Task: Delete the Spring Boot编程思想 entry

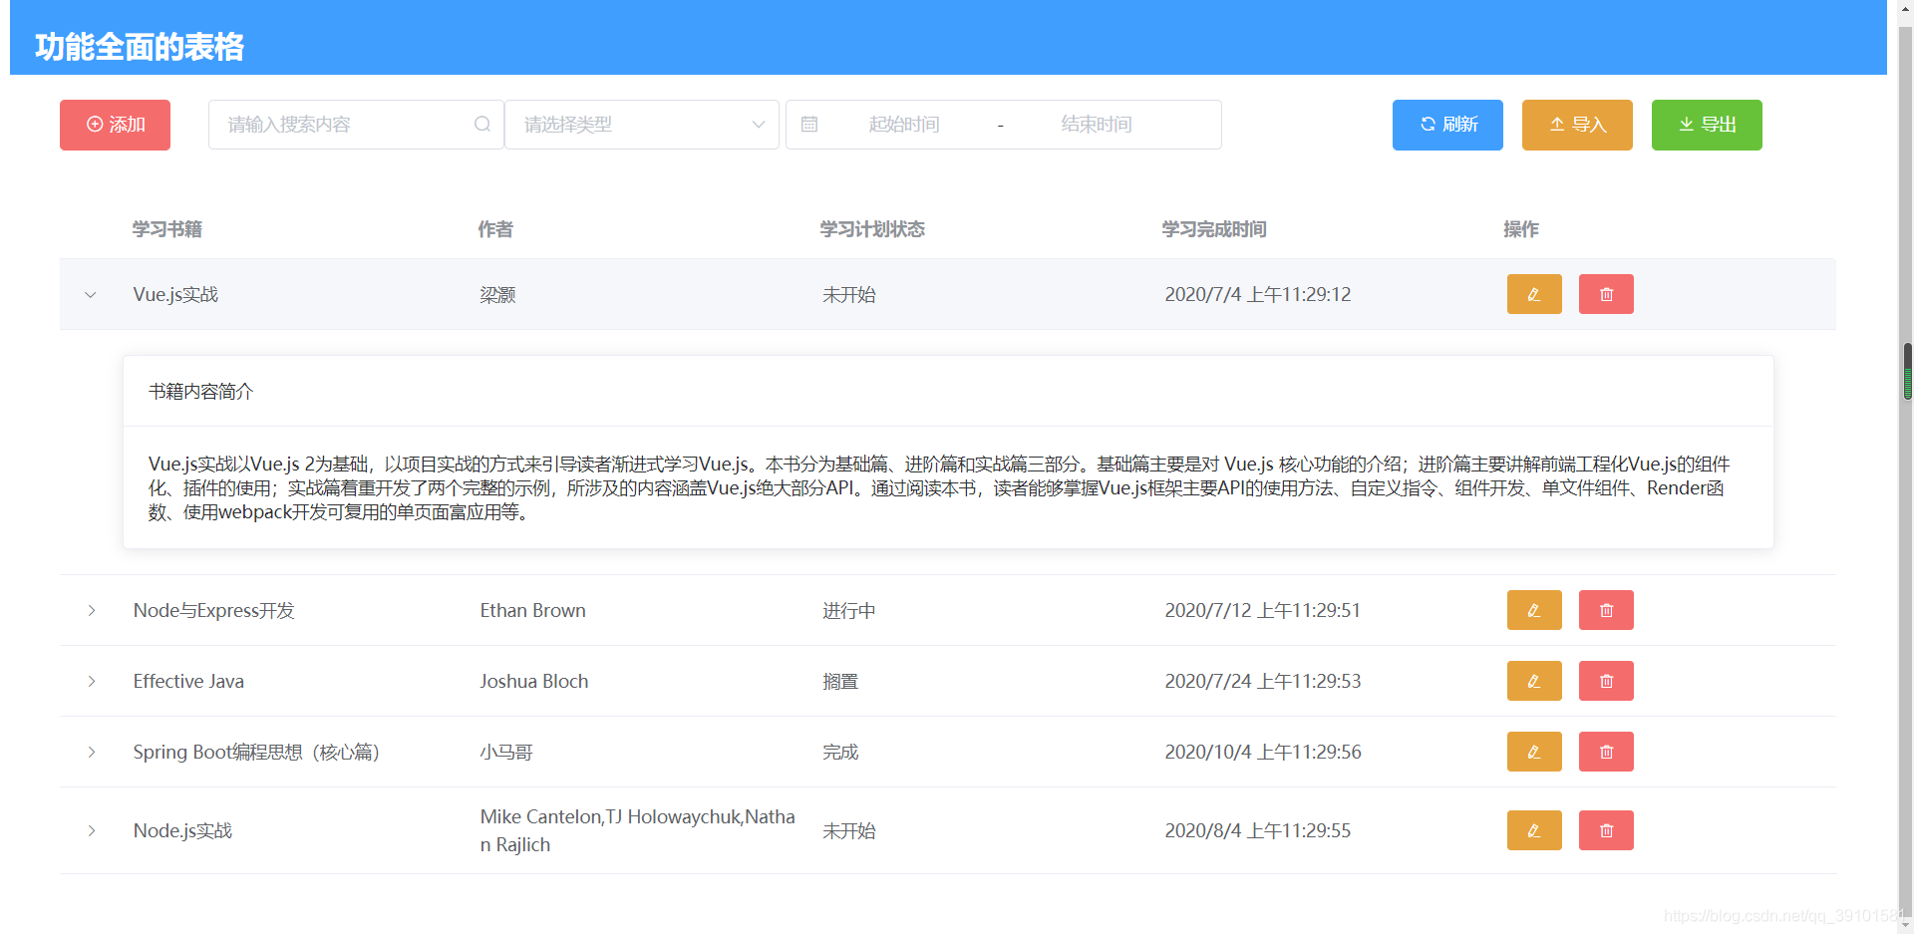Action: pos(1606,752)
